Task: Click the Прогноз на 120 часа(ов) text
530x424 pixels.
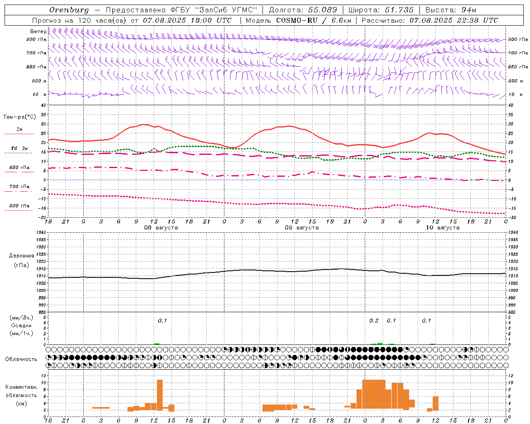Action: point(79,20)
